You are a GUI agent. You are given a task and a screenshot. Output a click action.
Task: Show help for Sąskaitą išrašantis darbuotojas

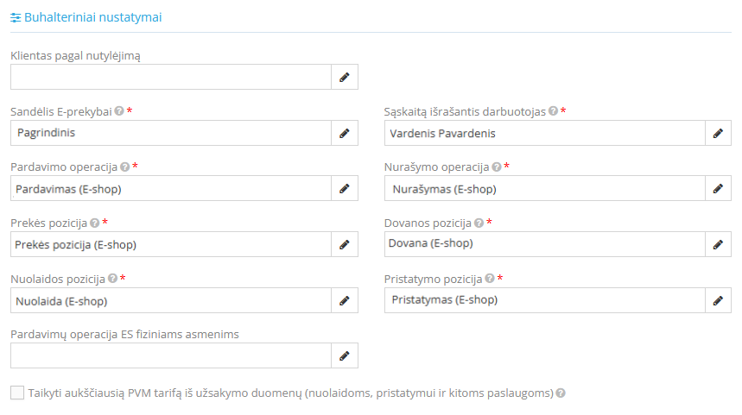point(553,111)
